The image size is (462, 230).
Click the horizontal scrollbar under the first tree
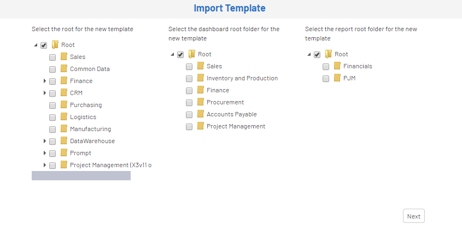[81, 175]
